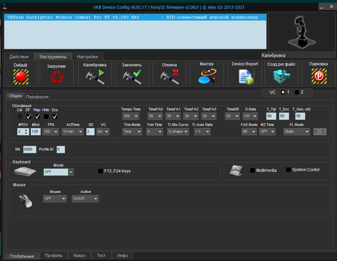Click the Парковка parking icon

319,76
